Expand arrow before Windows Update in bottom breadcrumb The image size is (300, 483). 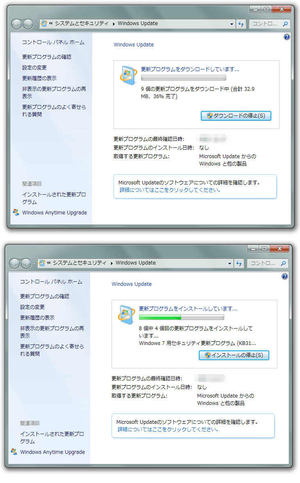[x=111, y=263]
